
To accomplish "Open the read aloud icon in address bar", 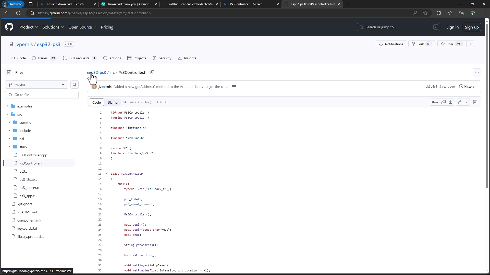I will [415, 13].
